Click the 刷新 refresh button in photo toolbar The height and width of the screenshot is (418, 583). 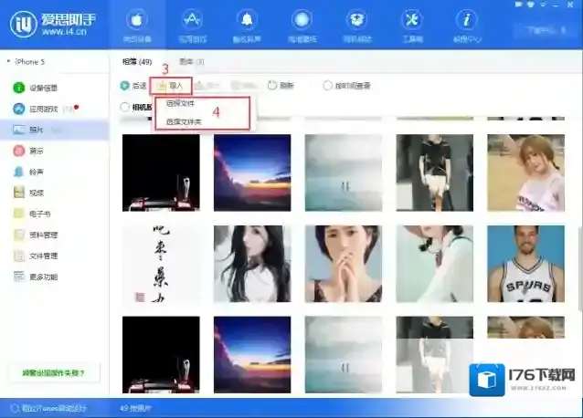281,86
